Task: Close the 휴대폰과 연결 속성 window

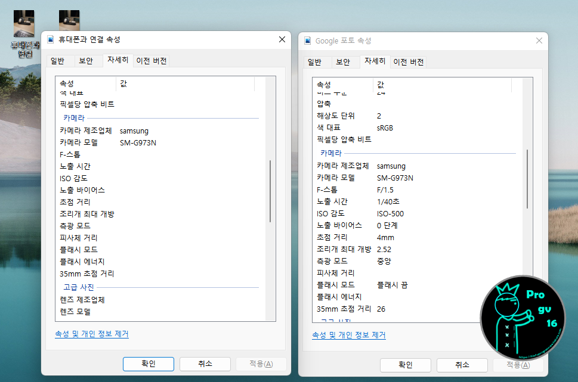Action: 282,39
